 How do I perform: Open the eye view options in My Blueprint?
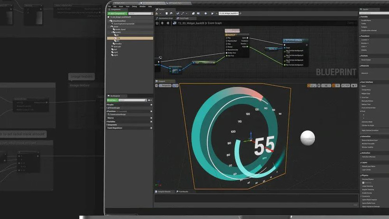point(149,100)
